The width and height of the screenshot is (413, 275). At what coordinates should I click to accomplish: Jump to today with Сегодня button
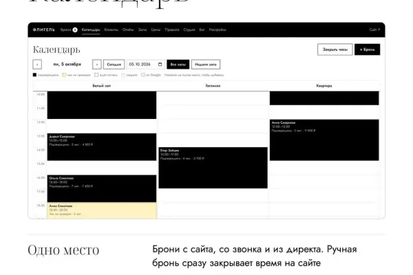(114, 65)
